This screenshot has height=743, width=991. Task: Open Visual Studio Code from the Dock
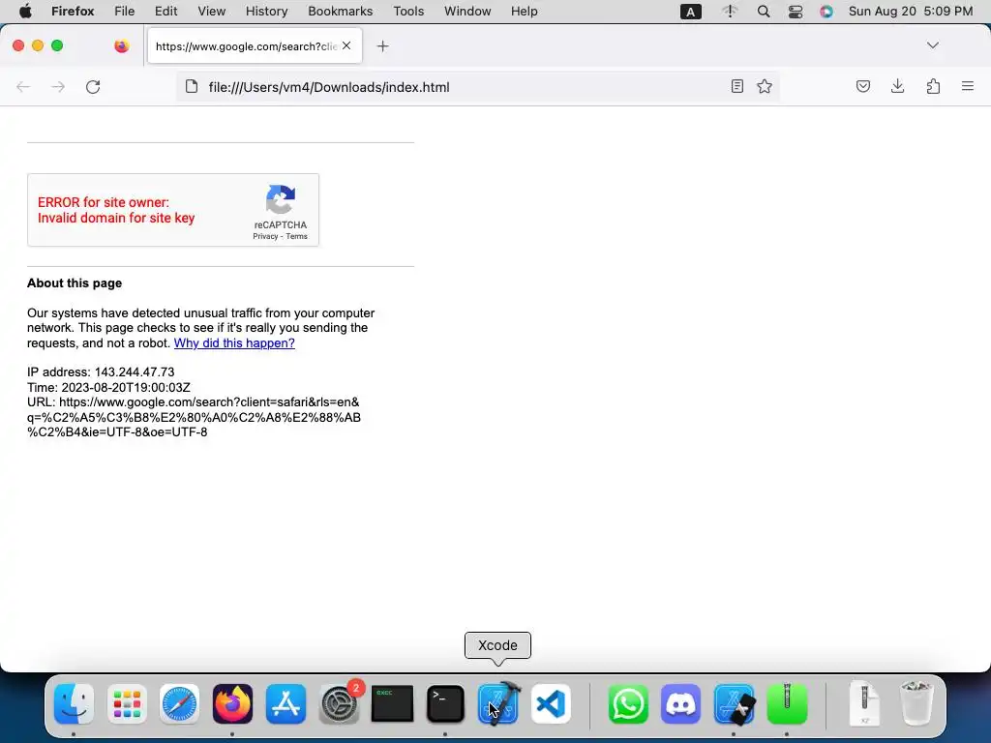551,704
